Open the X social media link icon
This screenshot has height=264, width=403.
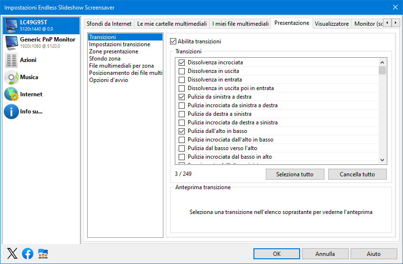[x=12, y=254]
